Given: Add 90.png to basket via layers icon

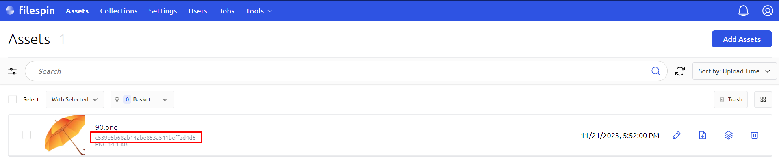Looking at the screenshot, I should coord(729,135).
